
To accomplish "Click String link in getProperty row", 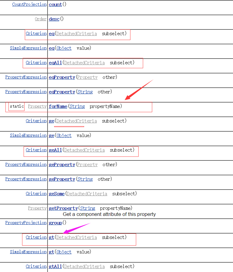I will coord(87,208).
